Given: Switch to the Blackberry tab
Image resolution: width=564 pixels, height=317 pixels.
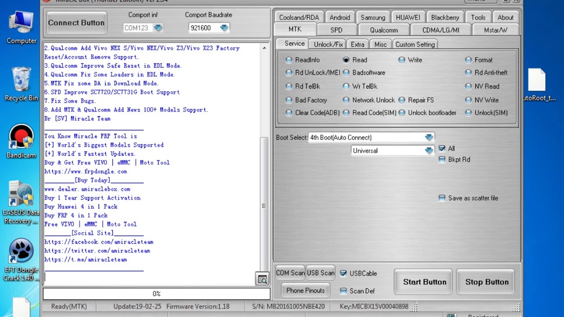Looking at the screenshot, I should point(445,18).
